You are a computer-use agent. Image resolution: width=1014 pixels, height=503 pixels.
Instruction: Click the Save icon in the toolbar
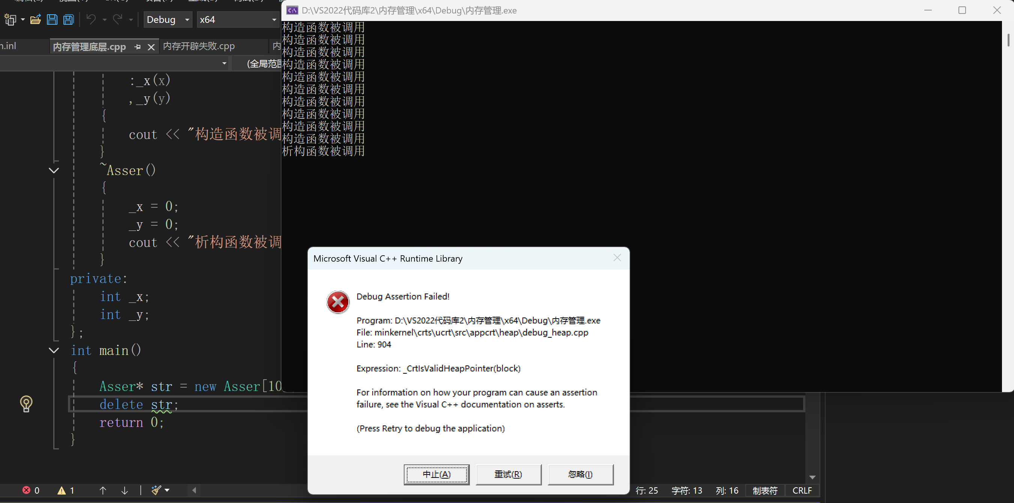52,19
